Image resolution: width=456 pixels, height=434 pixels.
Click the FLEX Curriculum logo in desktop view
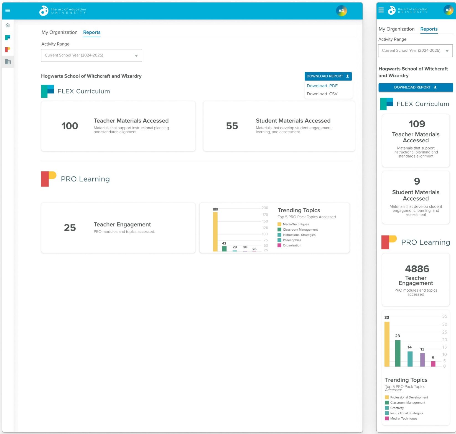[x=47, y=91]
